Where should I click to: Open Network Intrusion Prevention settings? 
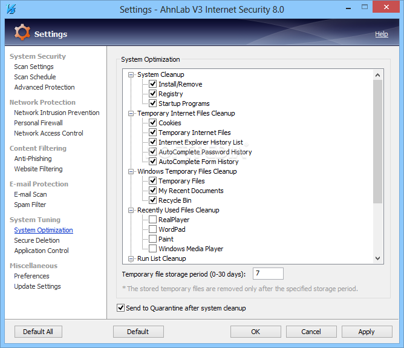click(57, 113)
